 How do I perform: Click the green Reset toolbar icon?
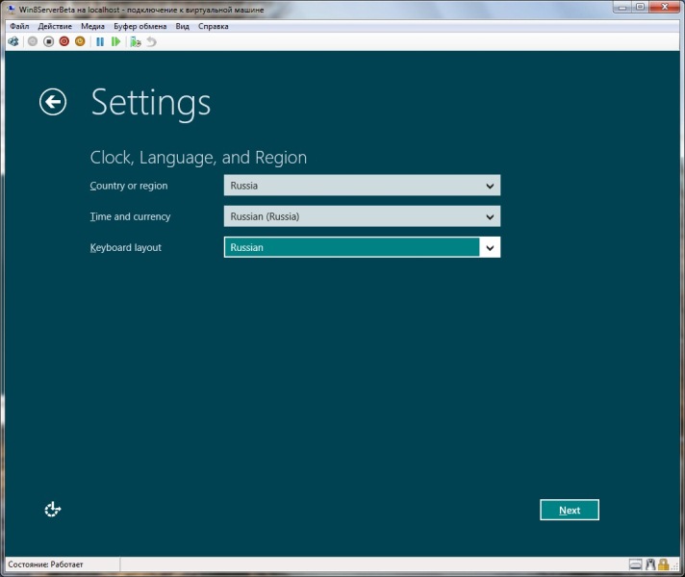pos(116,42)
